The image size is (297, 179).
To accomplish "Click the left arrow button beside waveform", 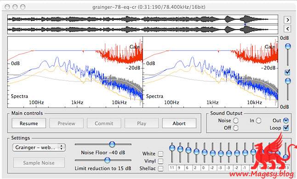I will pyautogui.click(x=287, y=29).
